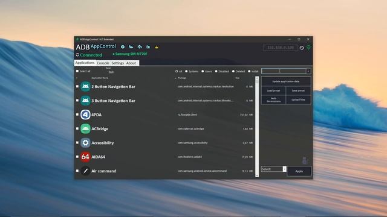Tick checkbox for AIDA64
Viewport: 387px width, 217px height.
(x=77, y=157)
